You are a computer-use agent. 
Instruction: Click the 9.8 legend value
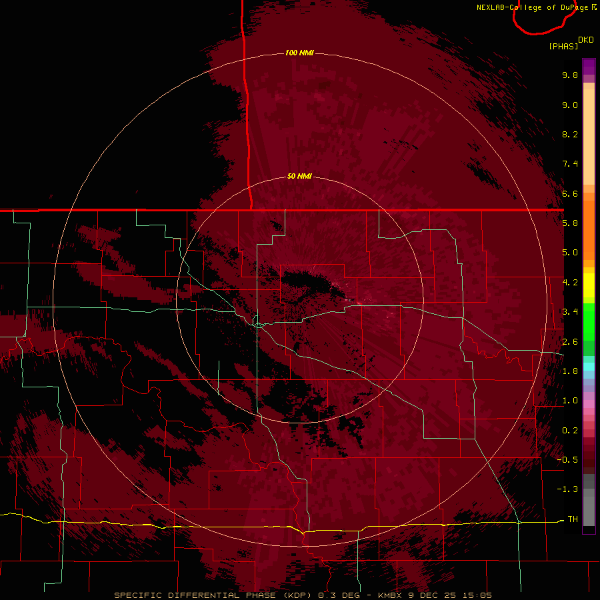(570, 75)
